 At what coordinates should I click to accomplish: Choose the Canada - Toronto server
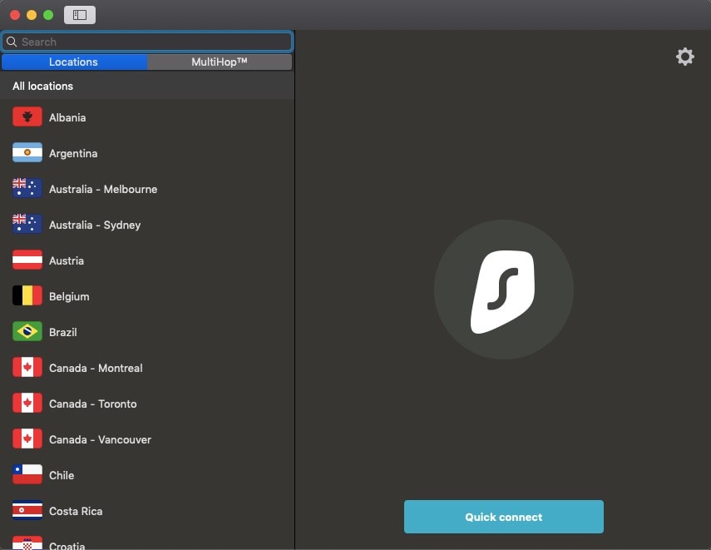pos(147,404)
